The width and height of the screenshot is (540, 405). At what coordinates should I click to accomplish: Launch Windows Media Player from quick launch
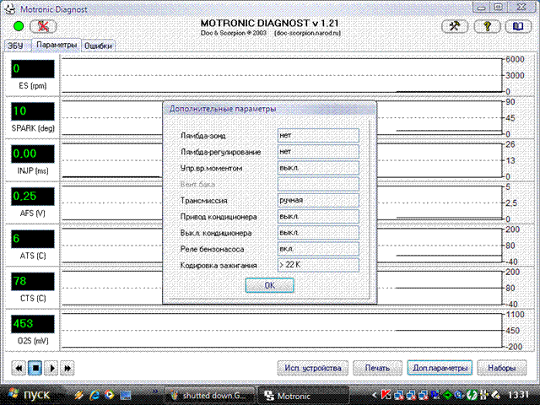(x=110, y=395)
